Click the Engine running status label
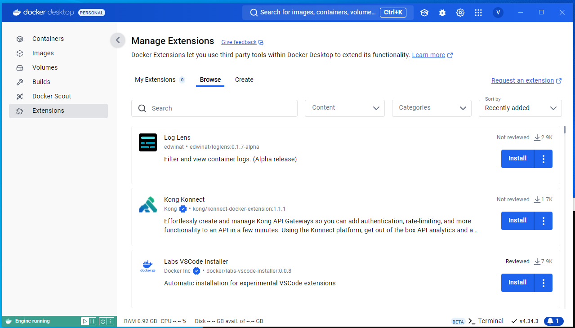Screen dimensions: 575x328 32,321
